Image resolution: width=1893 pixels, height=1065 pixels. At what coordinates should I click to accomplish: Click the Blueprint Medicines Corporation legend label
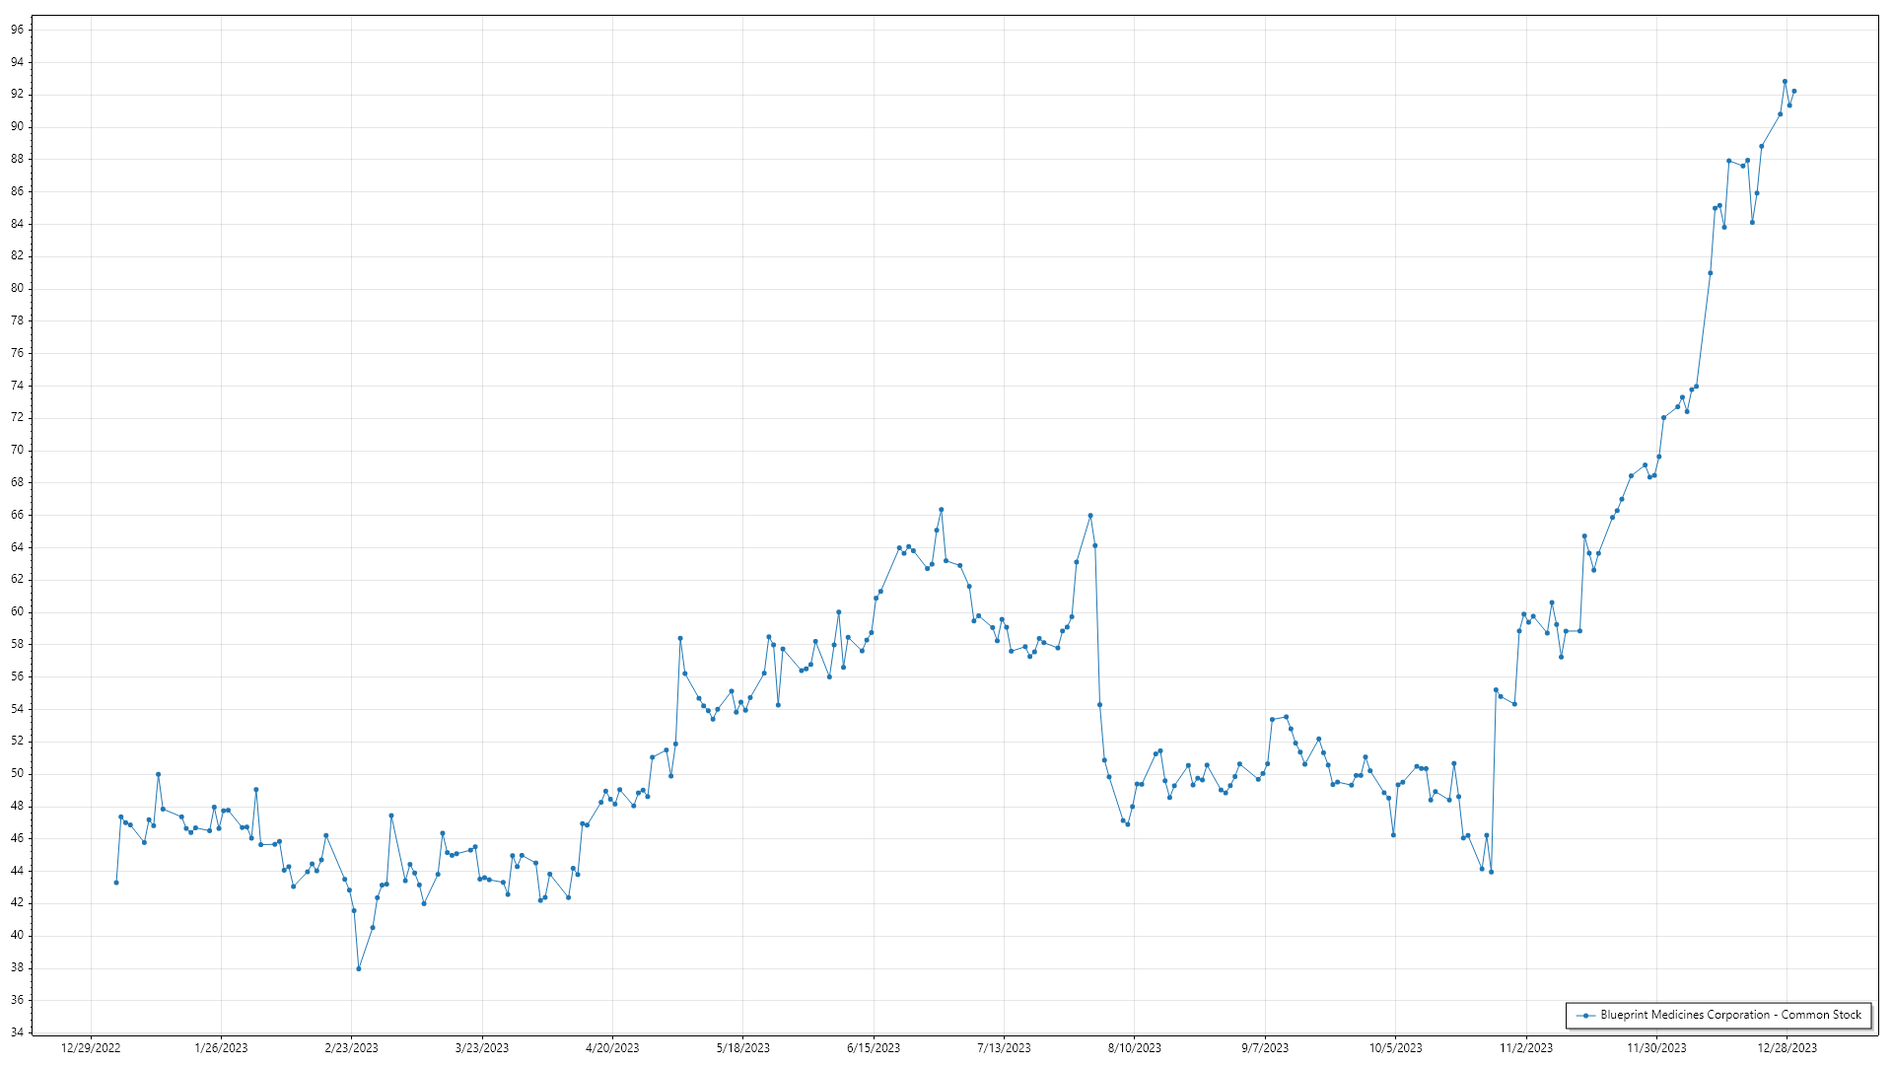point(1730,1015)
